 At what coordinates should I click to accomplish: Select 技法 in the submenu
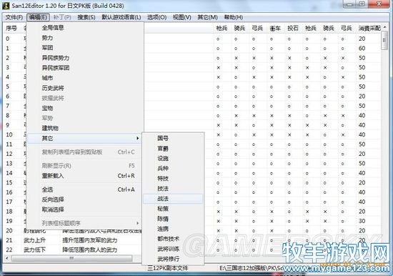pos(173,189)
